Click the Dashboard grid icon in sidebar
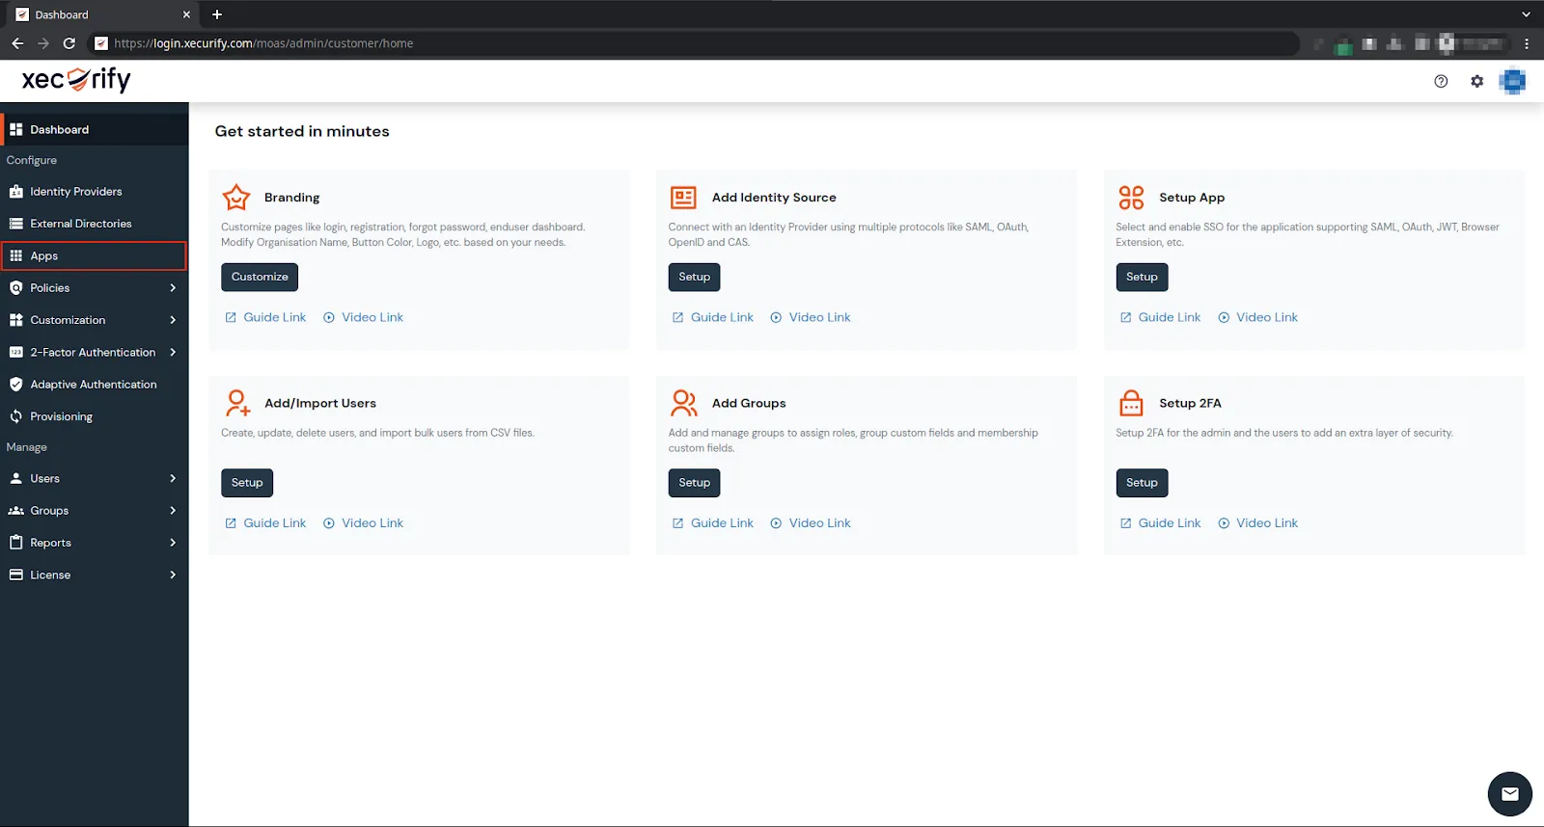 coord(16,129)
